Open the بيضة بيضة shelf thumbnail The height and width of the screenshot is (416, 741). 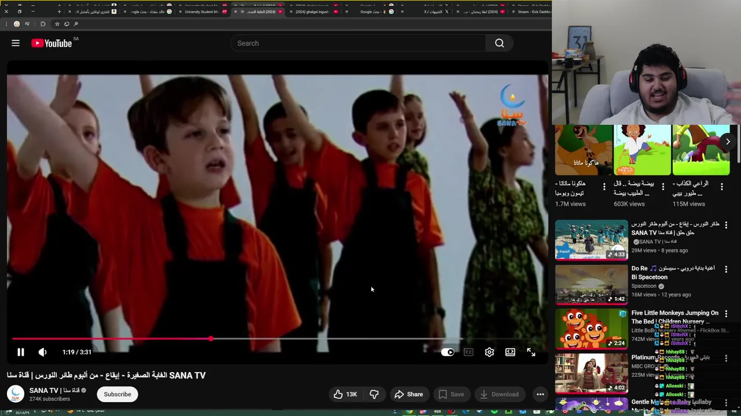click(642, 150)
